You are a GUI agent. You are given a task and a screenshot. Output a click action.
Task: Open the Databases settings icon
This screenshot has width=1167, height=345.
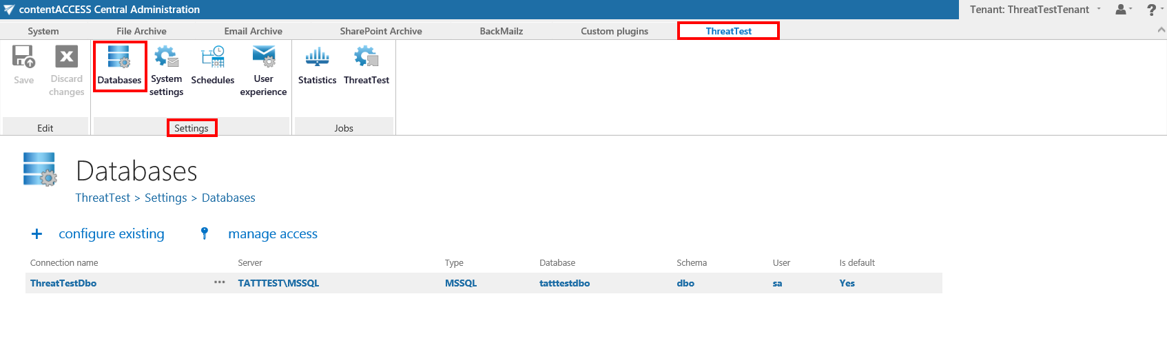point(119,57)
